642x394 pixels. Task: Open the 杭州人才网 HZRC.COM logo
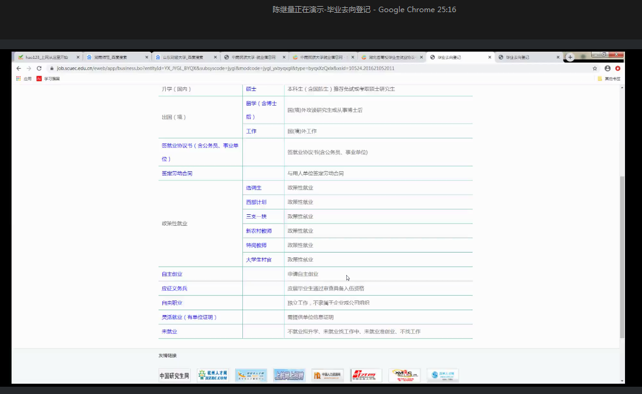(x=213, y=375)
